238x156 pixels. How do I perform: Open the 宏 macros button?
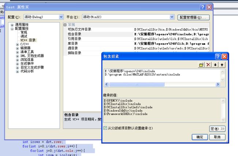pyautogui.click(x=217, y=129)
